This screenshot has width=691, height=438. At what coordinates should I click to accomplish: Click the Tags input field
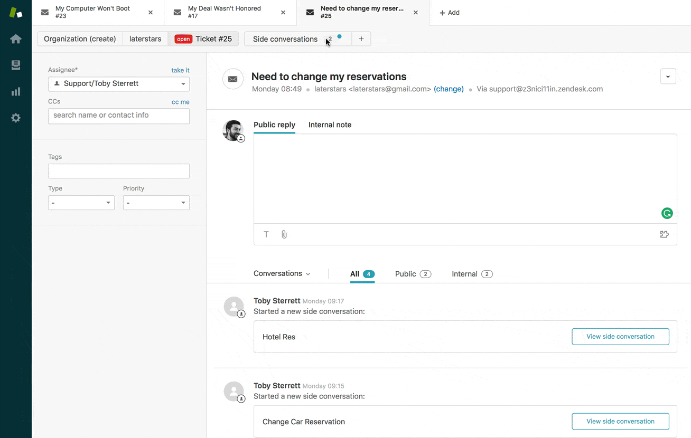pyautogui.click(x=119, y=171)
